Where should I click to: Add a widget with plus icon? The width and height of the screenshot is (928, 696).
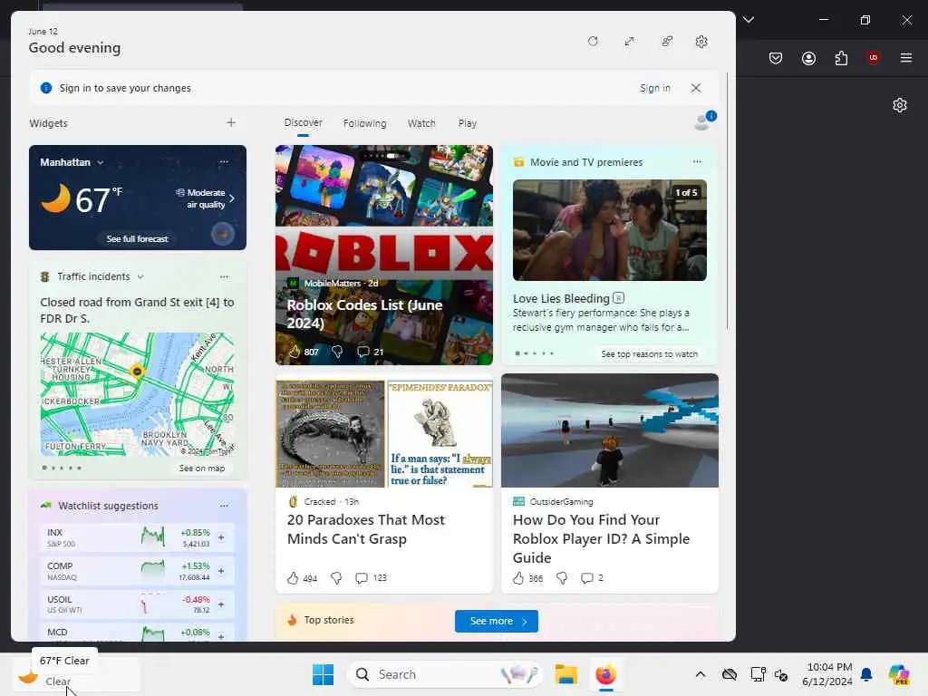231,122
